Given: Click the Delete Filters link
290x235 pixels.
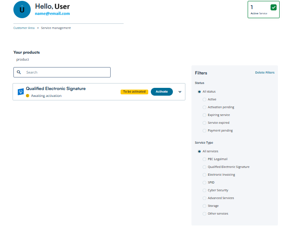Looking at the screenshot, I should coord(265,73).
